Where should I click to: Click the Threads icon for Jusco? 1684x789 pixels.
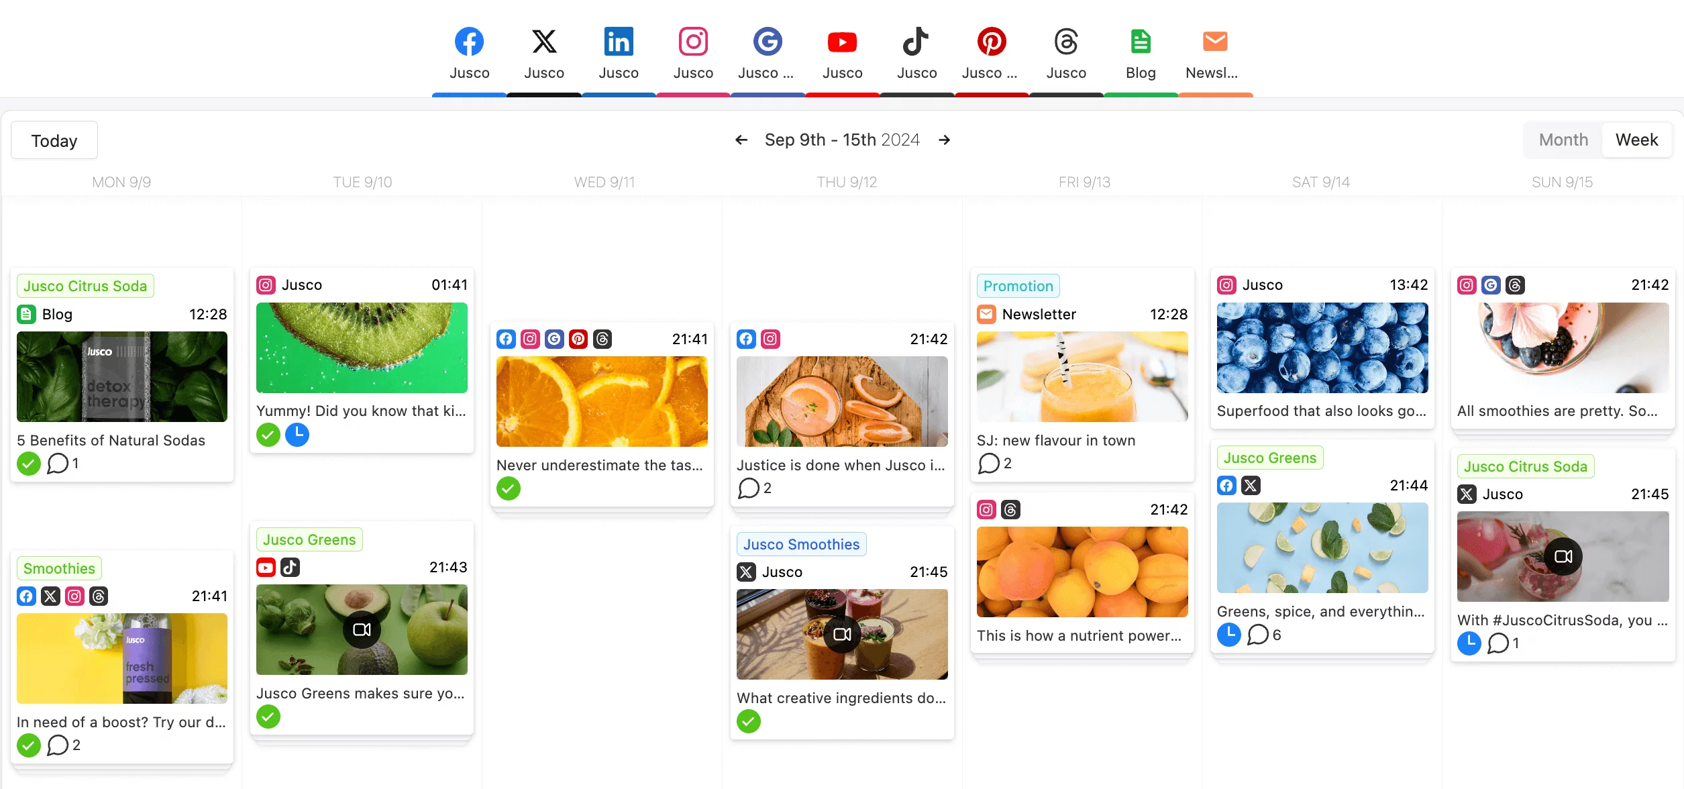coord(1064,42)
